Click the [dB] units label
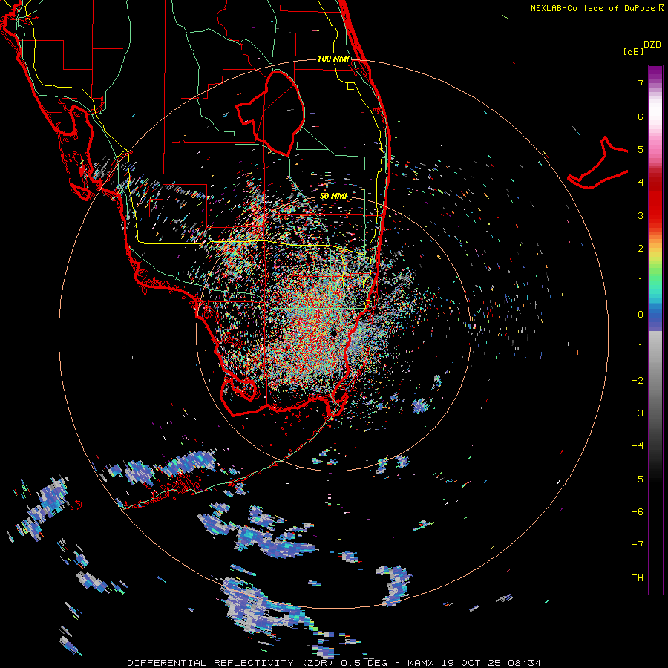Viewport: 668px width, 668px height. 633,51
